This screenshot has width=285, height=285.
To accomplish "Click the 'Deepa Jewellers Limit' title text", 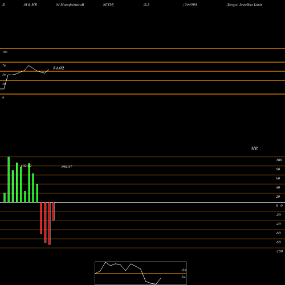I will pyautogui.click(x=245, y=5).
